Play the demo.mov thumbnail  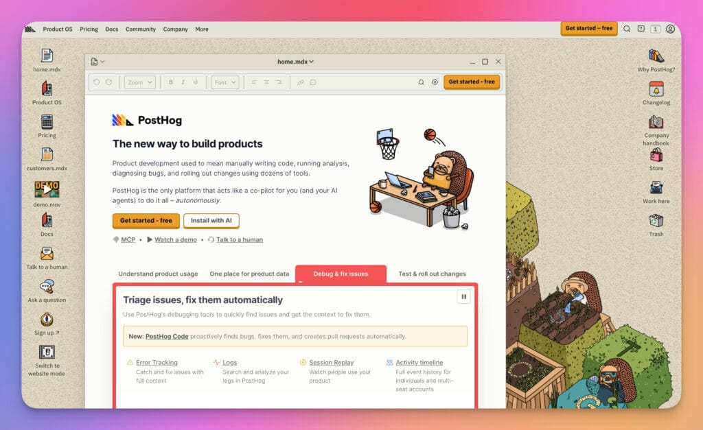[x=47, y=189]
